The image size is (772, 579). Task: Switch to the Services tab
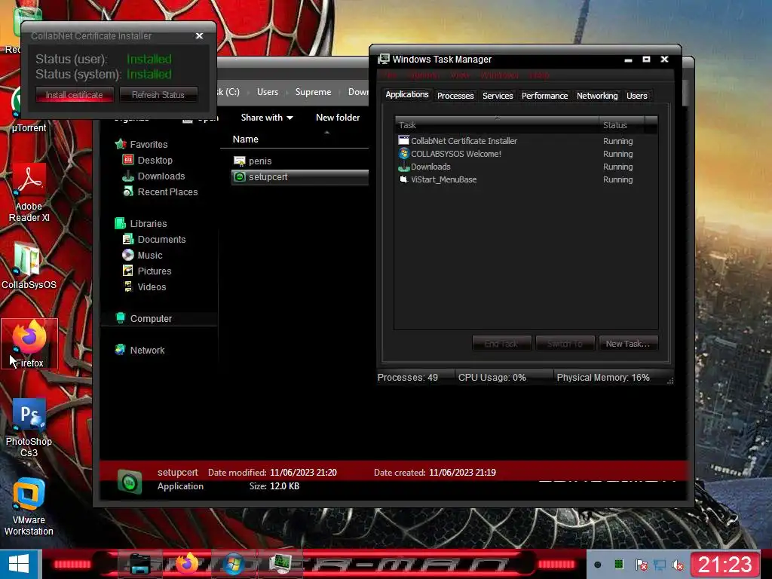tap(498, 96)
